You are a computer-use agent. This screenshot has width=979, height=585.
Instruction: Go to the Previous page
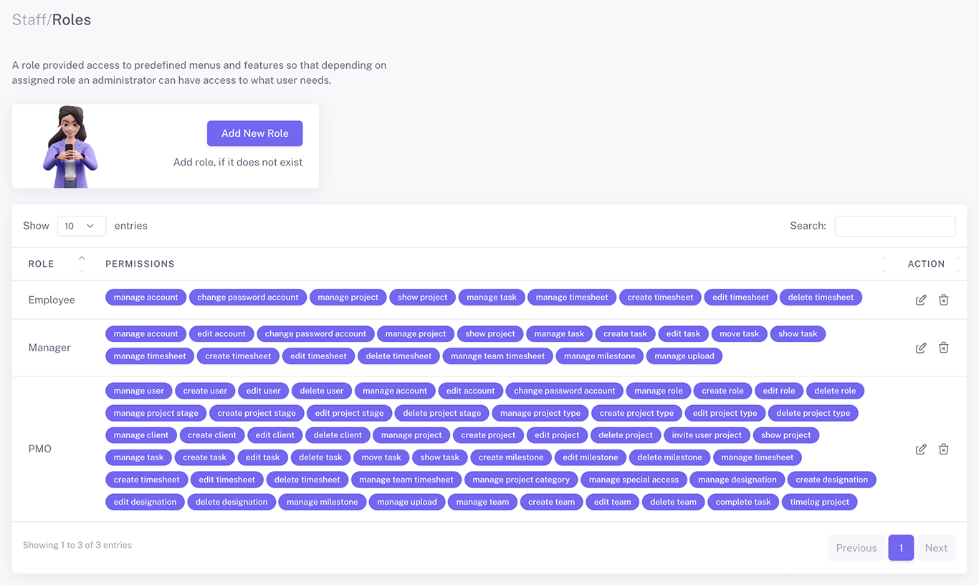tap(856, 548)
